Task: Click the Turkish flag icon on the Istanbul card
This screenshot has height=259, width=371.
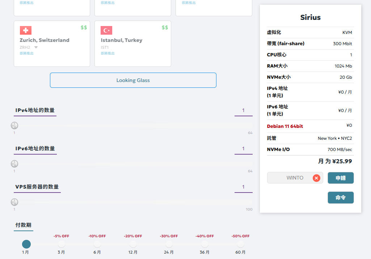Action: (x=106, y=30)
